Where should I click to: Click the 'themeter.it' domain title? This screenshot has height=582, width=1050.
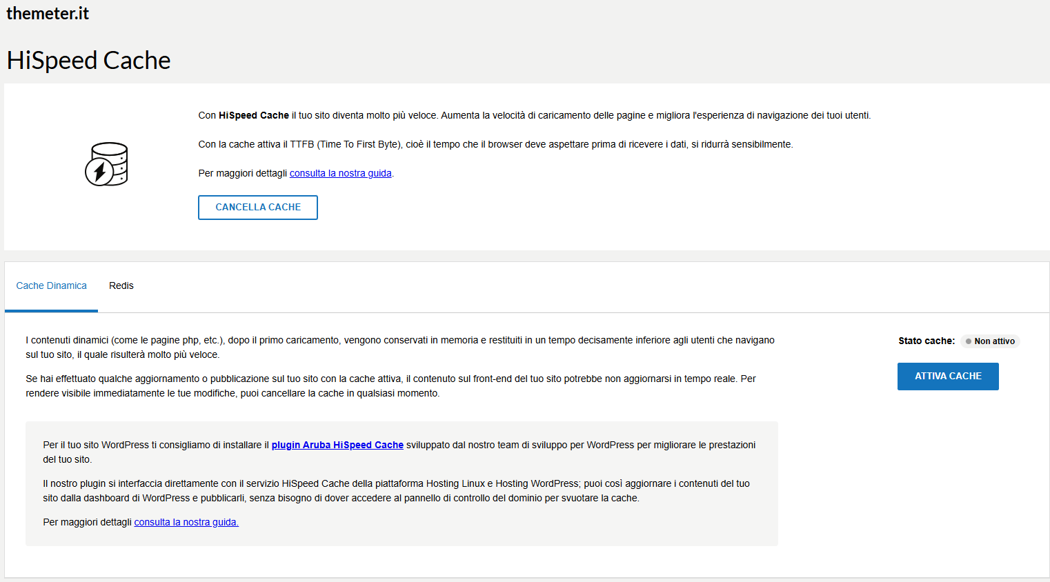pyautogui.click(x=48, y=13)
